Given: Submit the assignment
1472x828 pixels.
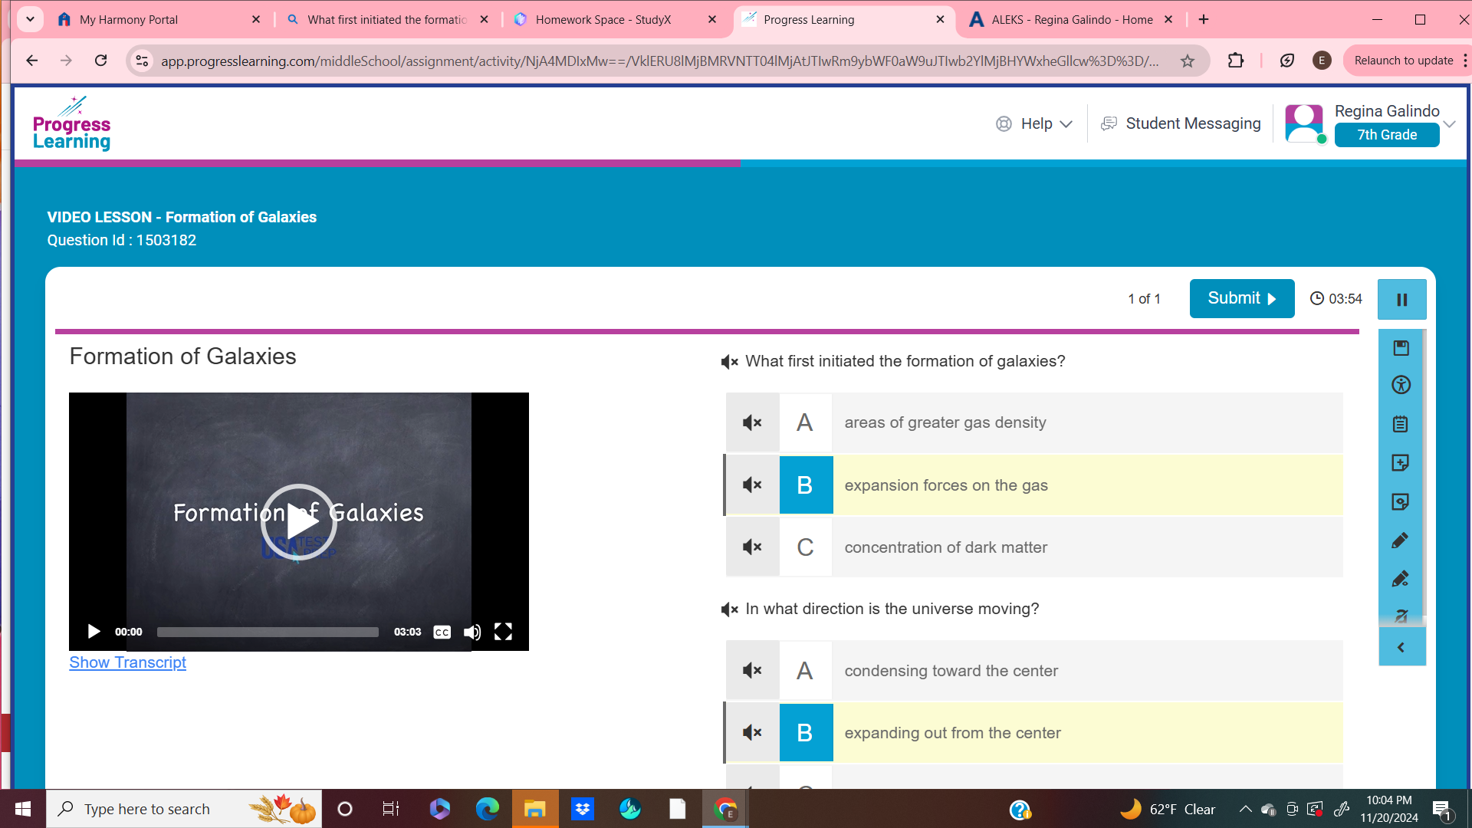Looking at the screenshot, I should click(x=1241, y=299).
